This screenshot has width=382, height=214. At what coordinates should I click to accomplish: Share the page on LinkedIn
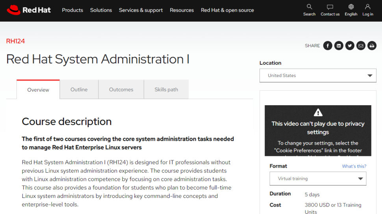click(339, 46)
